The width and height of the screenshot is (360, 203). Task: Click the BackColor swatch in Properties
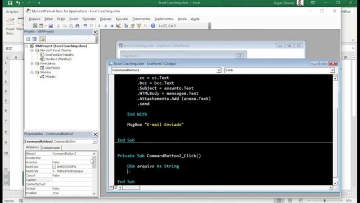pyautogui.click(x=54, y=167)
